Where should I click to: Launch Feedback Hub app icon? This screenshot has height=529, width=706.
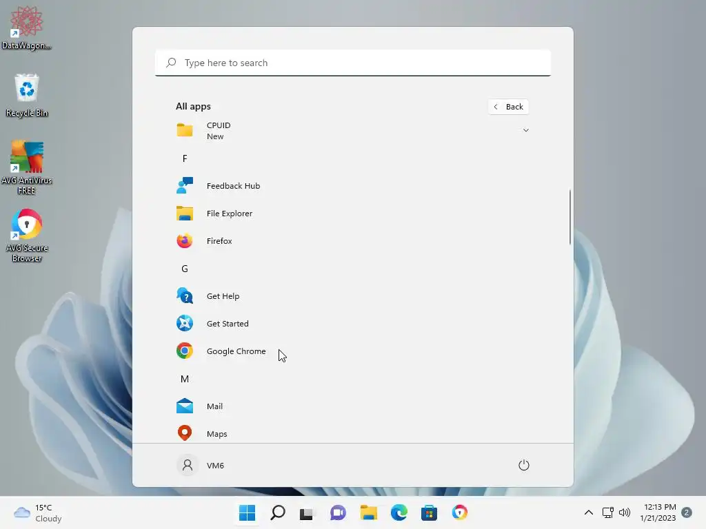[185, 185]
